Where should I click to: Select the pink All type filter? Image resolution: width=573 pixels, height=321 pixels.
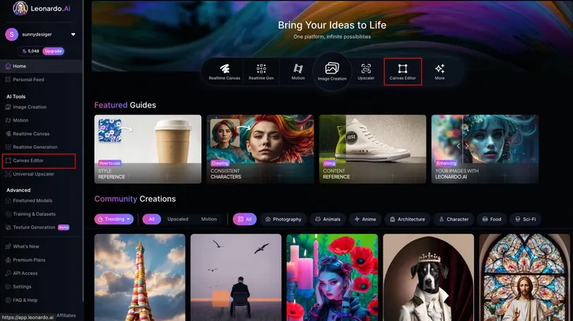[152, 219]
